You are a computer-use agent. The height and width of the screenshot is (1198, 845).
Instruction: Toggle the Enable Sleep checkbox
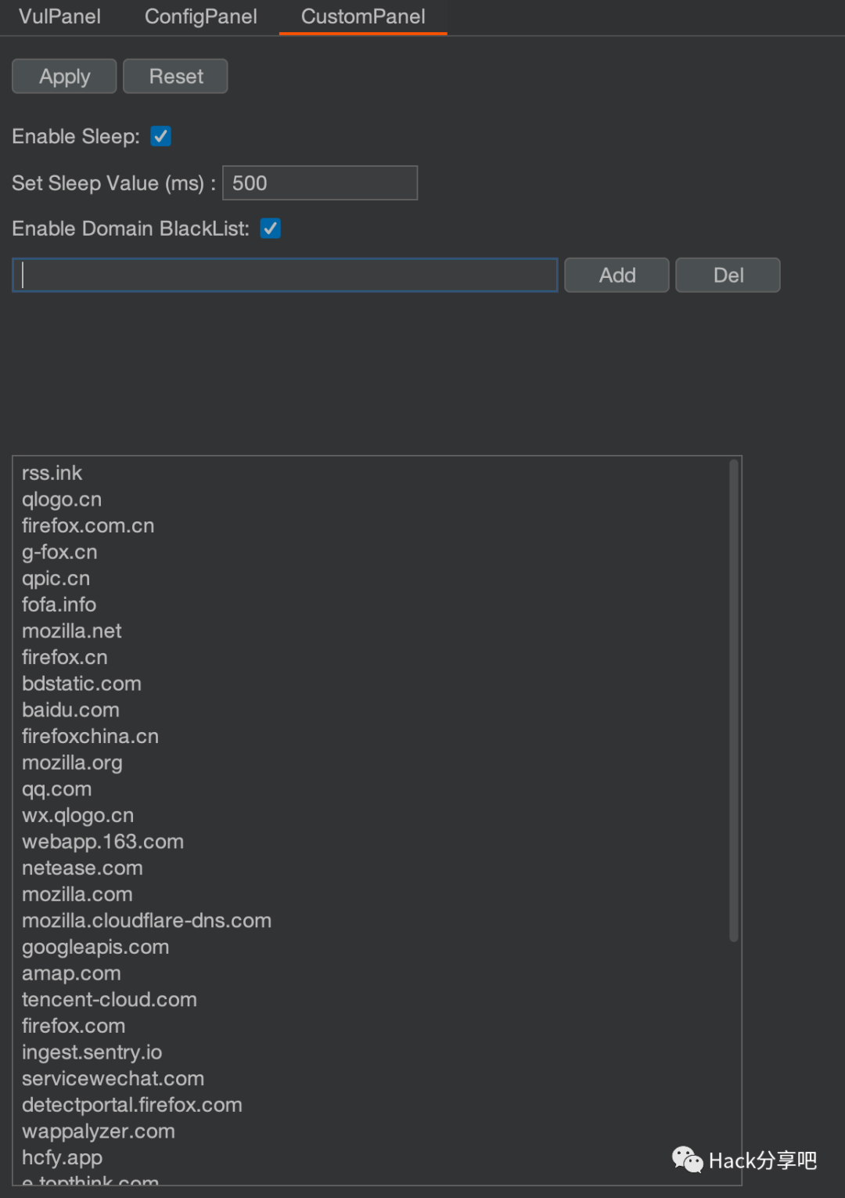(161, 136)
